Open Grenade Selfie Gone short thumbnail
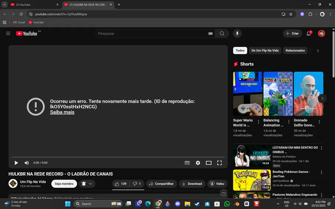This screenshot has width=335, height=209. pyautogui.click(x=309, y=94)
